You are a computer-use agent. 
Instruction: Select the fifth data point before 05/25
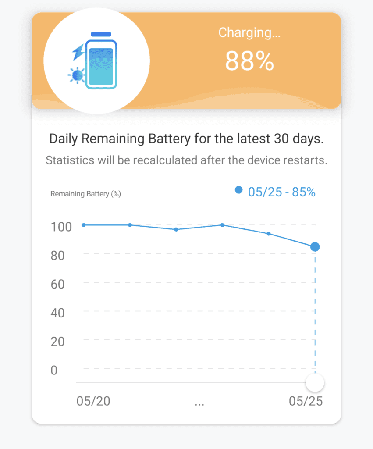click(269, 234)
